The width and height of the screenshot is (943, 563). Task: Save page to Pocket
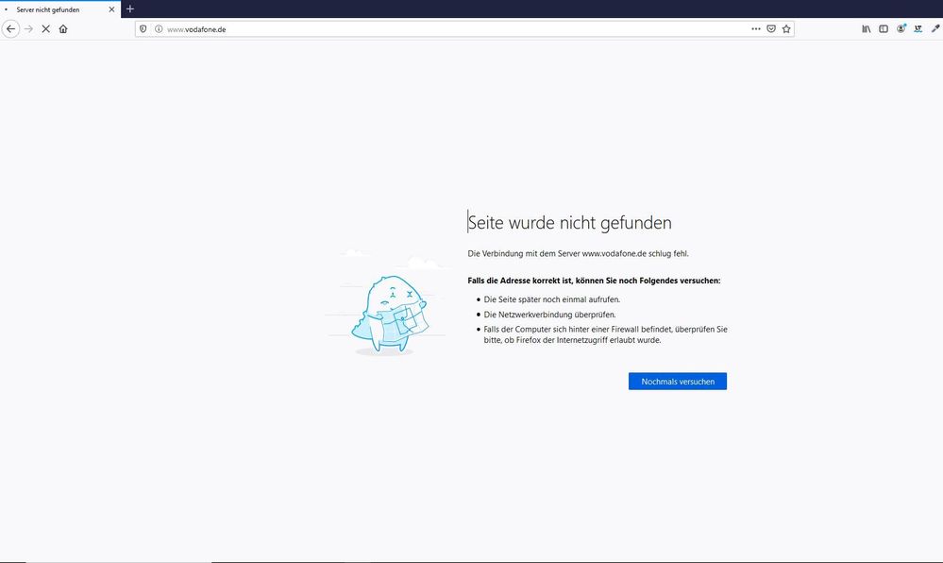tap(771, 29)
